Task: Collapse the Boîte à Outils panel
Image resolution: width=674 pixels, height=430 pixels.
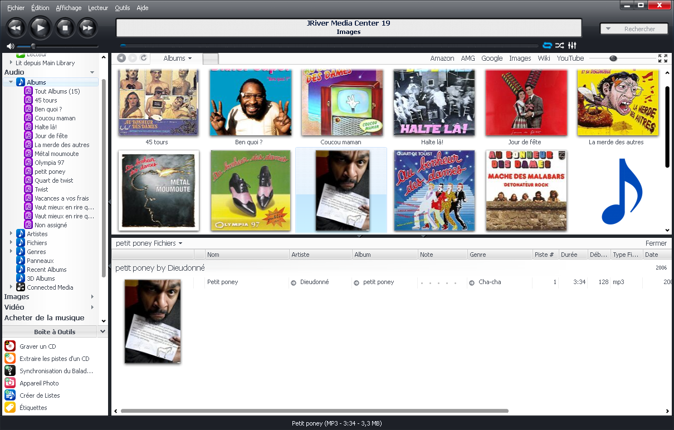Action: [x=102, y=331]
